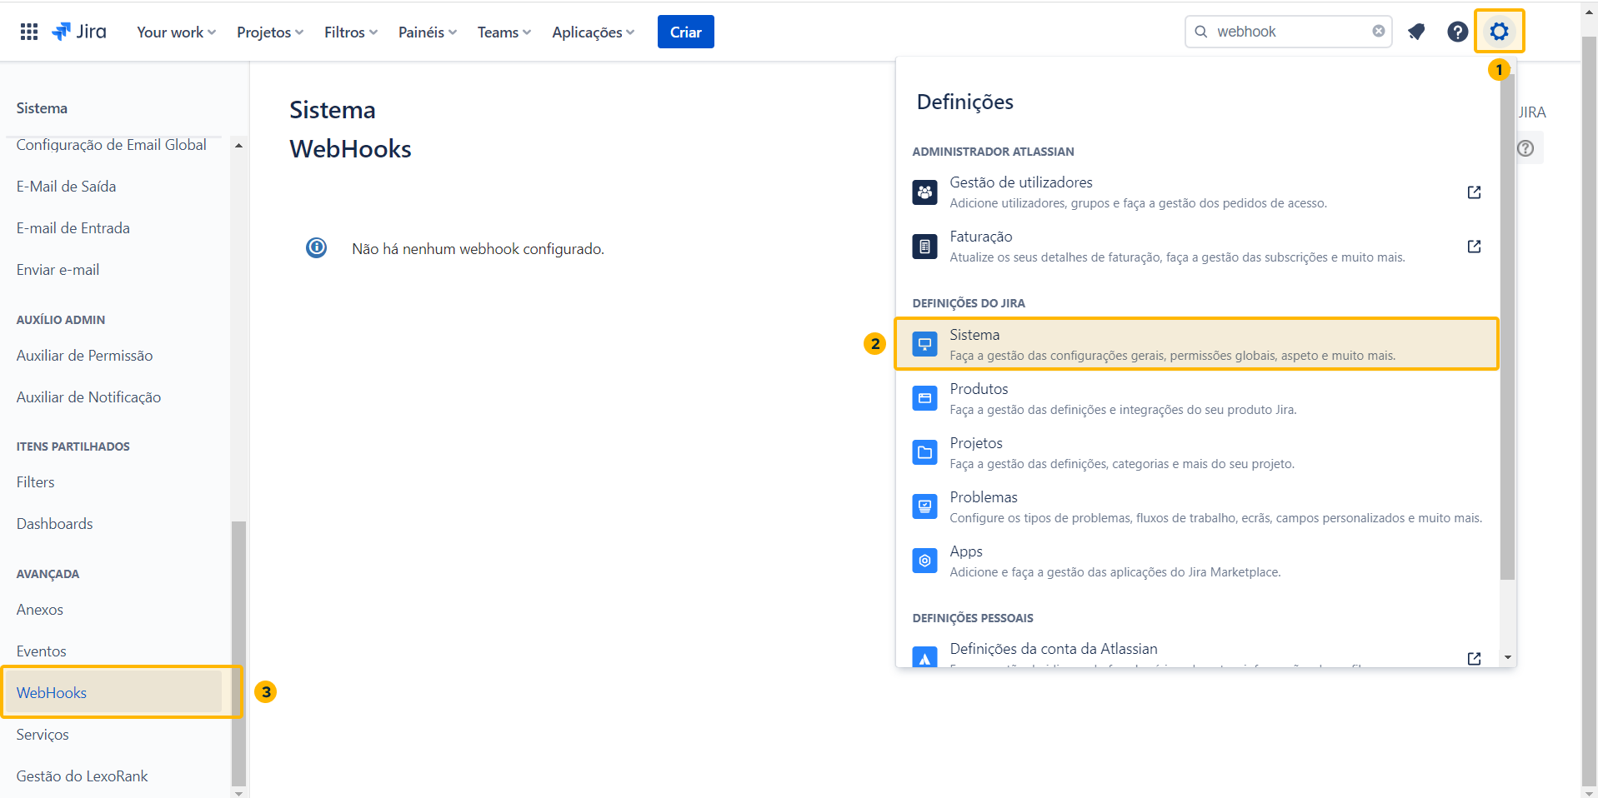Viewport: 1598px width, 798px height.
Task: Click sidebar scrollbar up arrow
Action: pos(239,145)
